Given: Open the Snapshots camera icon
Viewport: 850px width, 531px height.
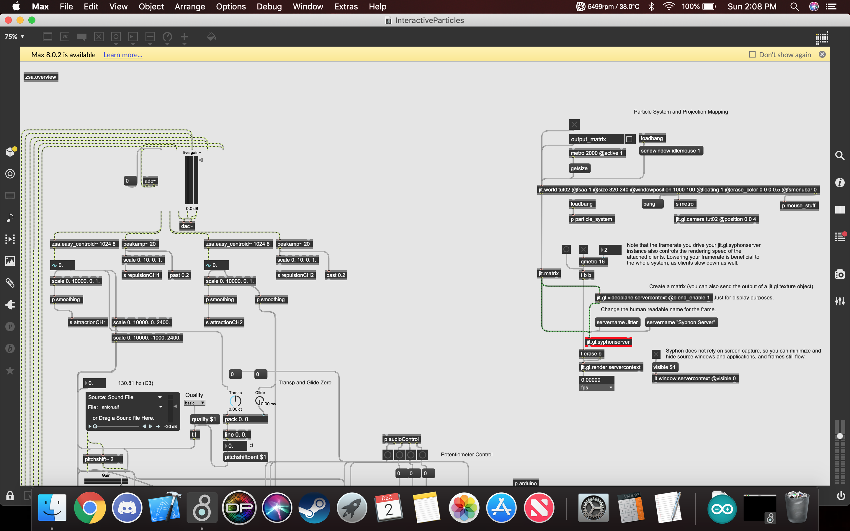Looking at the screenshot, I should coord(840,274).
